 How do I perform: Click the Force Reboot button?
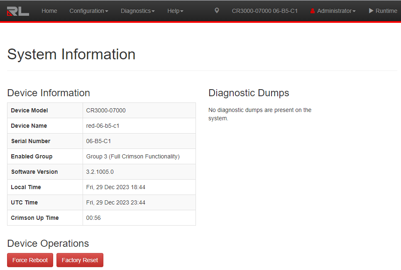30,260
